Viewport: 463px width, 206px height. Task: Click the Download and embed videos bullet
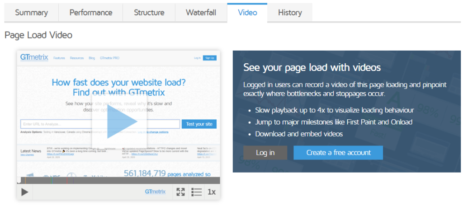[x=299, y=134]
